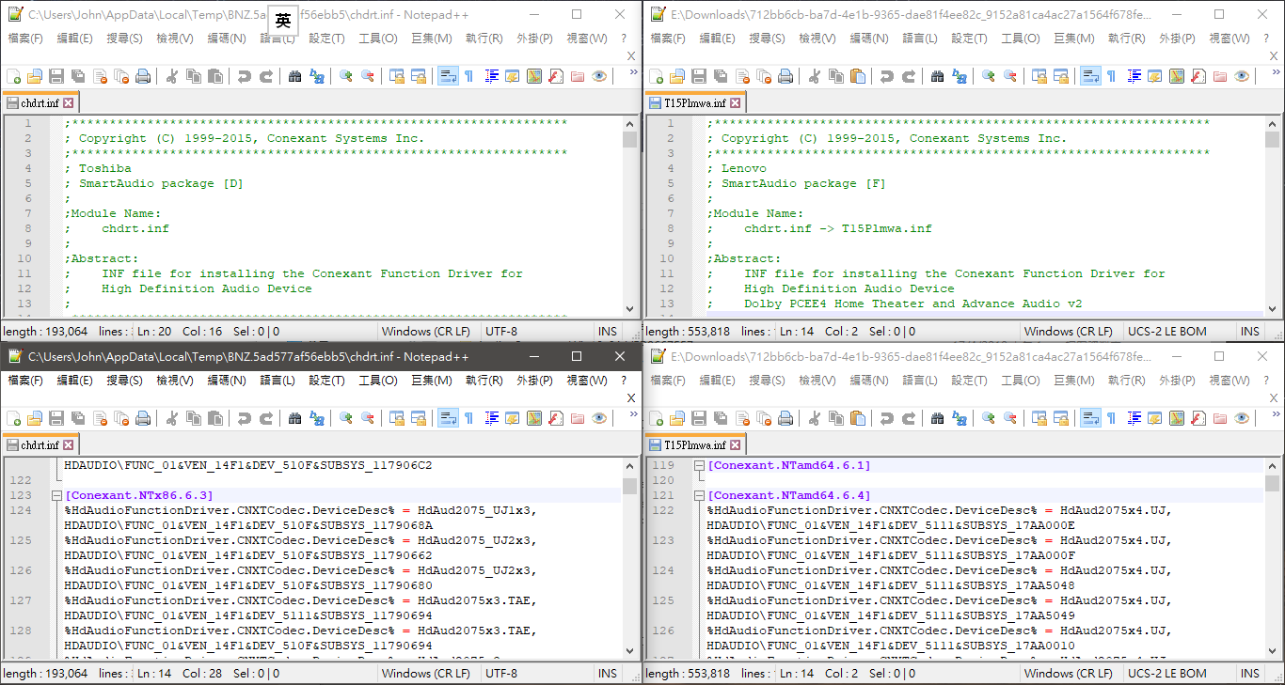This screenshot has height=685, width=1285.
Task: Close chdrt.inf tab in top-left window
Action: pyautogui.click(x=69, y=103)
